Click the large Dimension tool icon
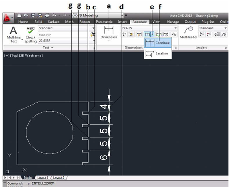231x187 pixels. pyautogui.click(x=109, y=30)
